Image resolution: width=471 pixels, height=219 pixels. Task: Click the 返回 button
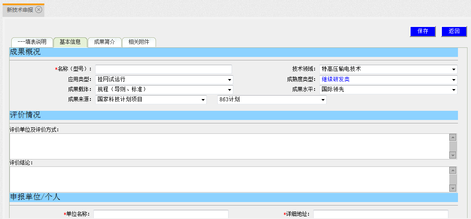[454, 31]
